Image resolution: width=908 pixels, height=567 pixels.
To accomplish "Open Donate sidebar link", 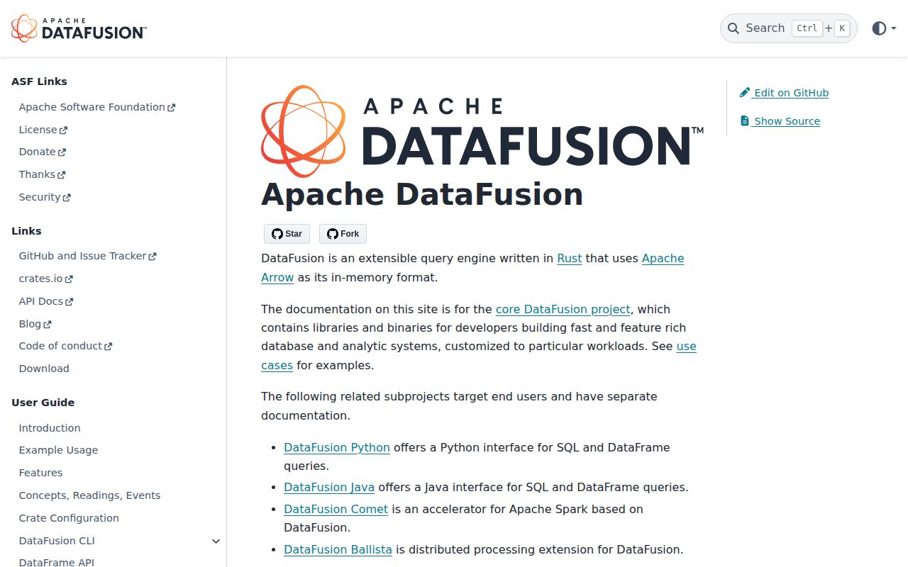I will coord(37,152).
